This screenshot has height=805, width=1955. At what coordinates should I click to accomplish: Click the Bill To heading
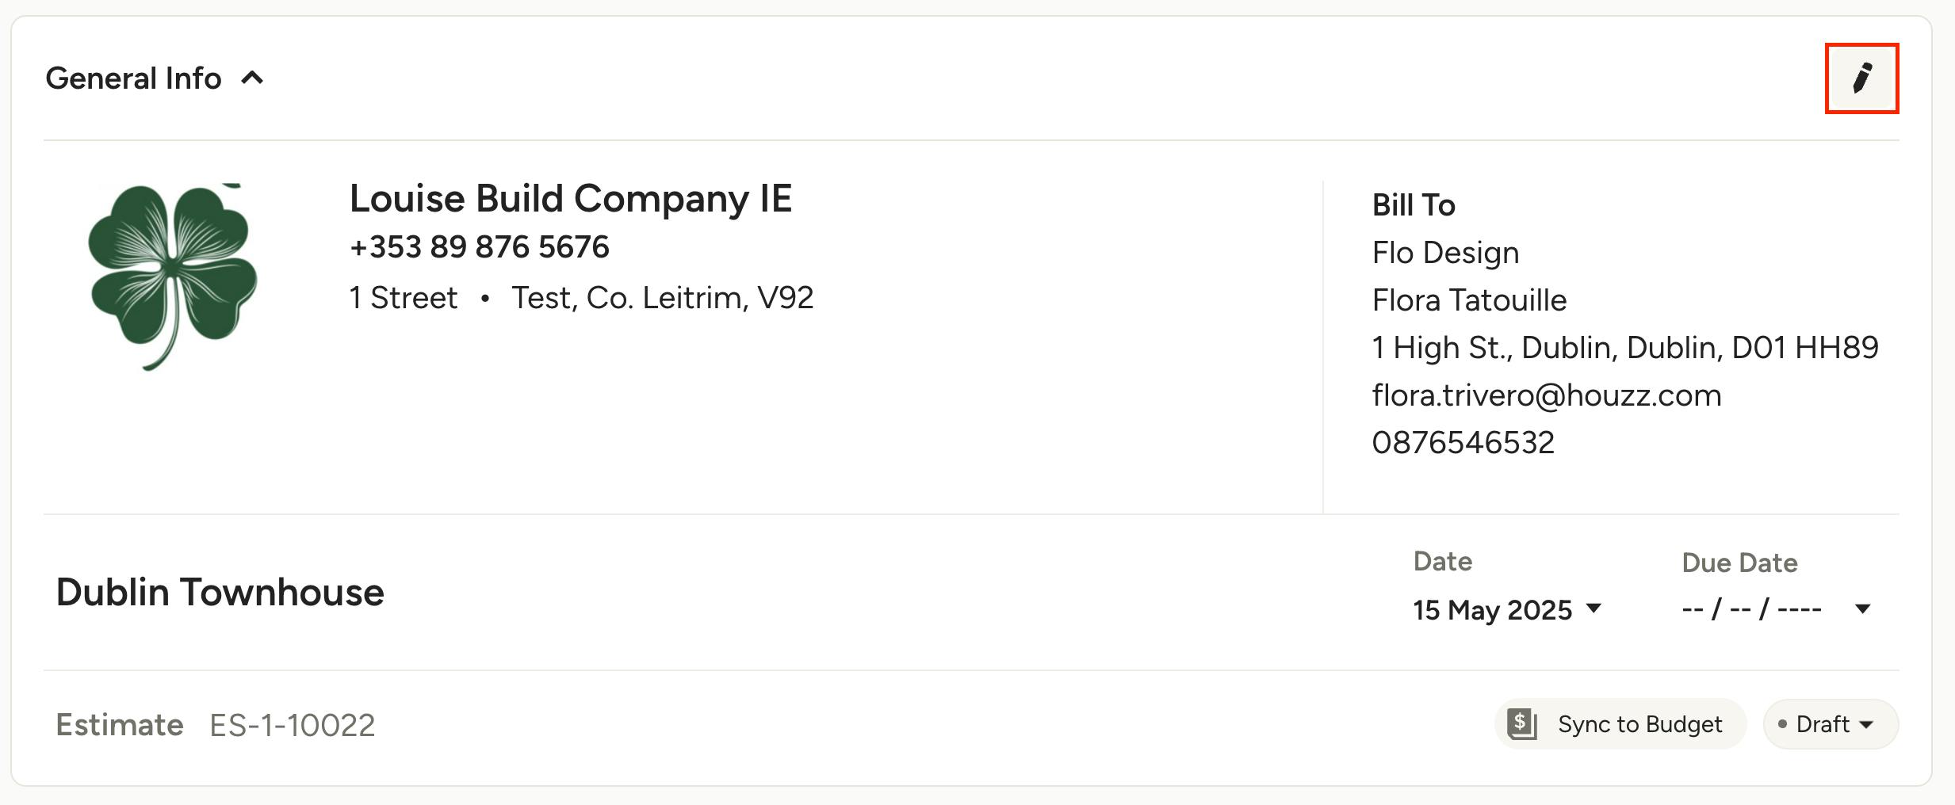[x=1414, y=205]
